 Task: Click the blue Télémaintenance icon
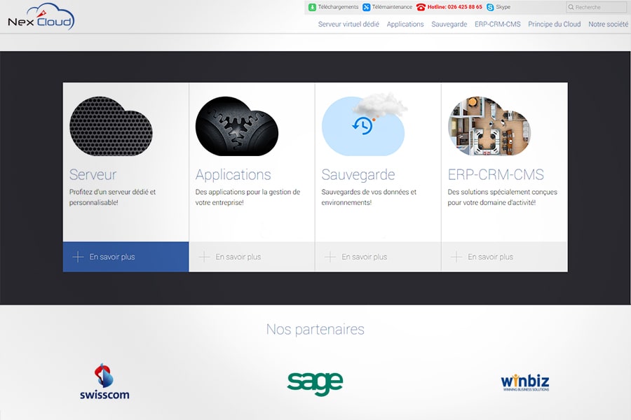(367, 8)
